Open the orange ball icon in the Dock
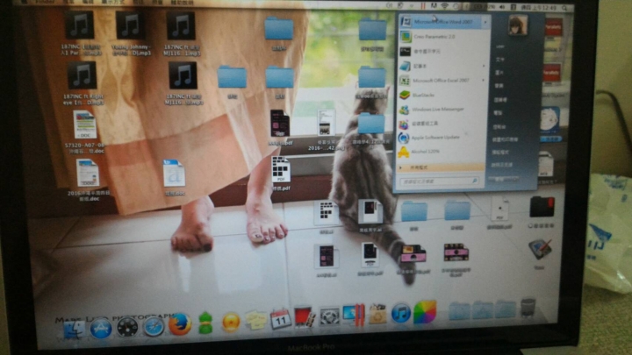The width and height of the screenshot is (632, 355). point(232,323)
